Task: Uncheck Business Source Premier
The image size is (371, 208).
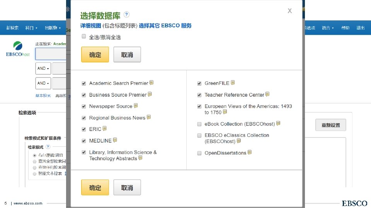Action: 84,95
